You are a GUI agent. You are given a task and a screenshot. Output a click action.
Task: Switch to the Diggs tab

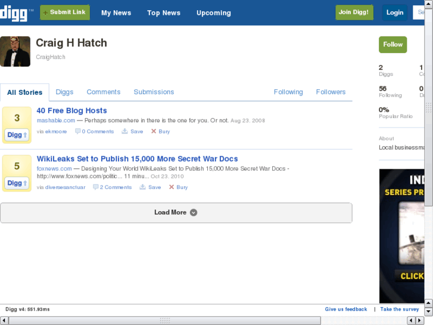click(64, 92)
